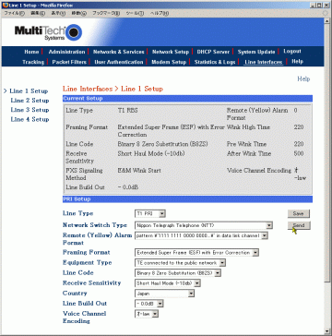This screenshot has height=336, width=332.
Task: Click the vertical page scrollbar
Action: (326, 175)
